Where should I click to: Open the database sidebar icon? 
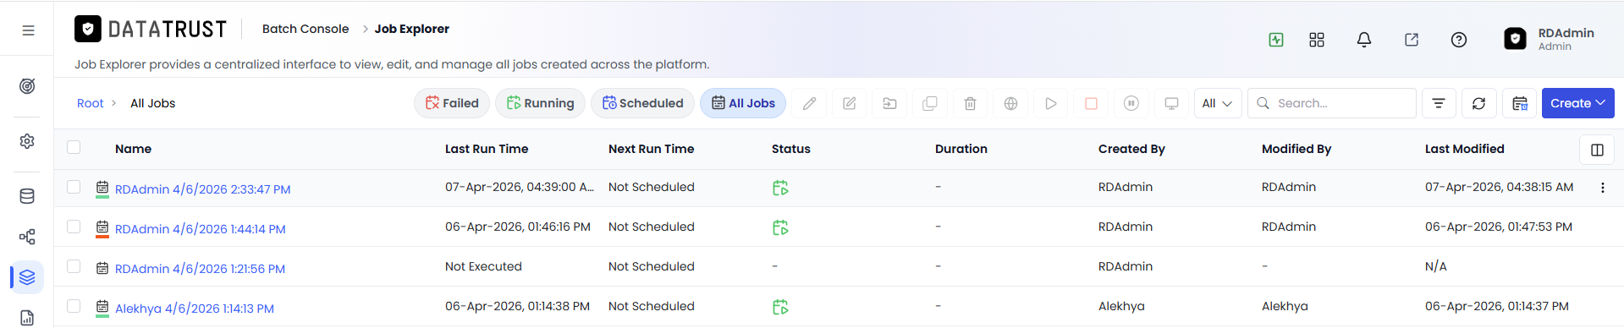[x=27, y=196]
